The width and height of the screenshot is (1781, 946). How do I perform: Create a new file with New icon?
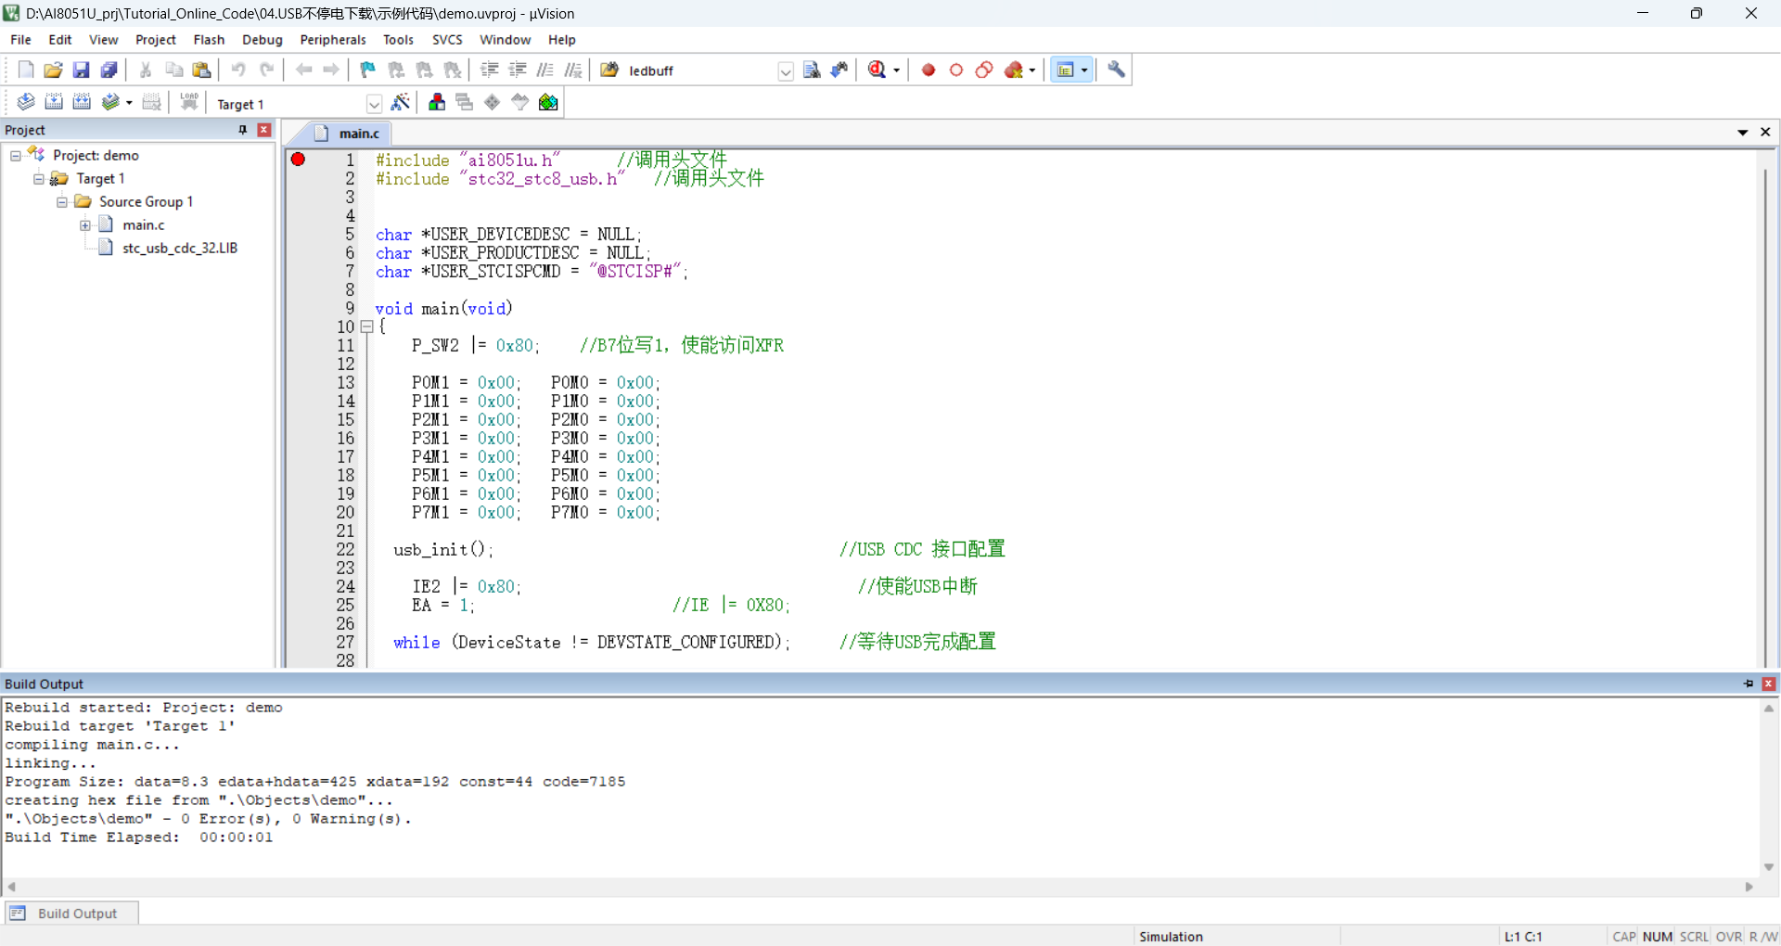click(x=26, y=70)
